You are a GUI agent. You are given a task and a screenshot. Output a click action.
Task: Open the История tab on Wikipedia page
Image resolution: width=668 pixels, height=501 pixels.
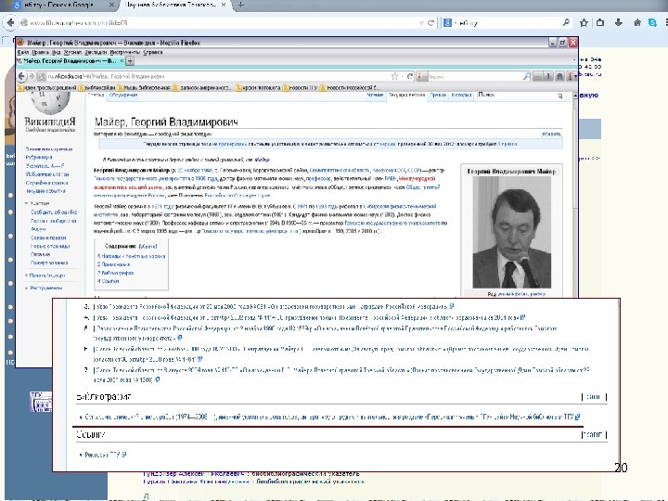pyautogui.click(x=461, y=95)
